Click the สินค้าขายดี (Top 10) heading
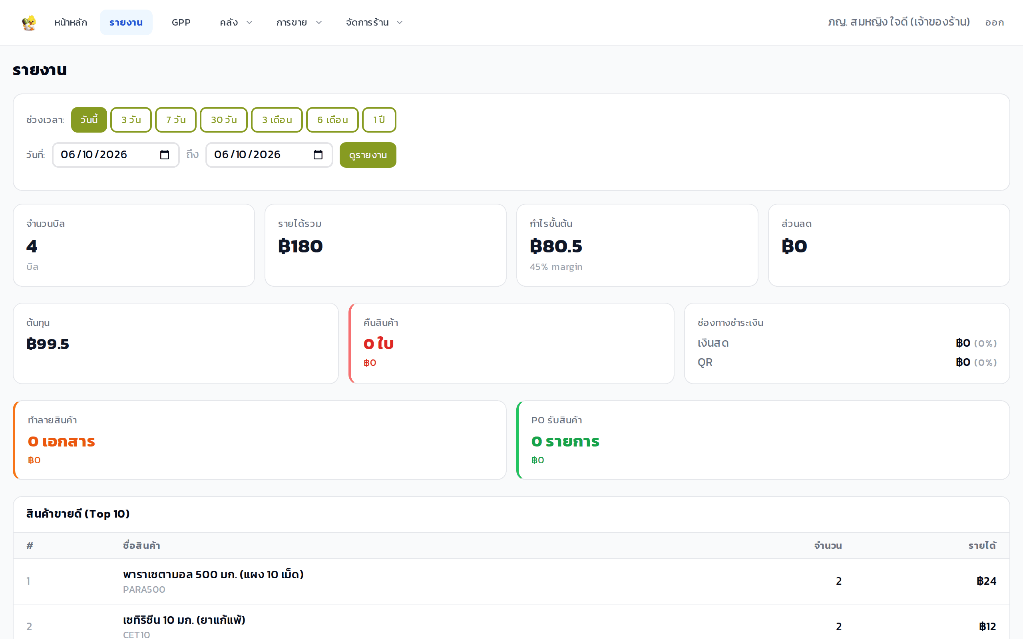Viewport: 1023px width, 639px height. (78, 514)
